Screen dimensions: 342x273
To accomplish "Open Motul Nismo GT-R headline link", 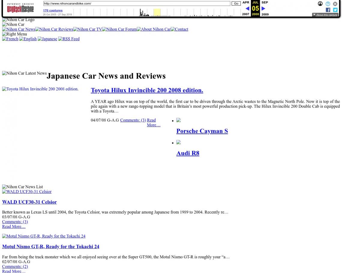I will 51,246.
